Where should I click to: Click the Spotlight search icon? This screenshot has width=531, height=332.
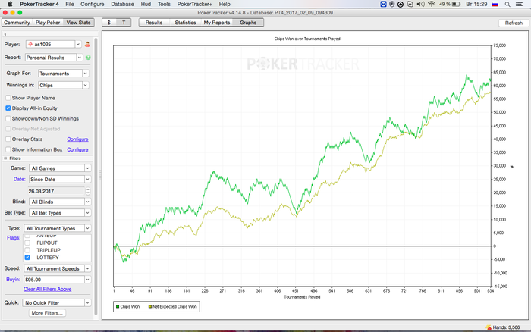pyautogui.click(x=507, y=4)
